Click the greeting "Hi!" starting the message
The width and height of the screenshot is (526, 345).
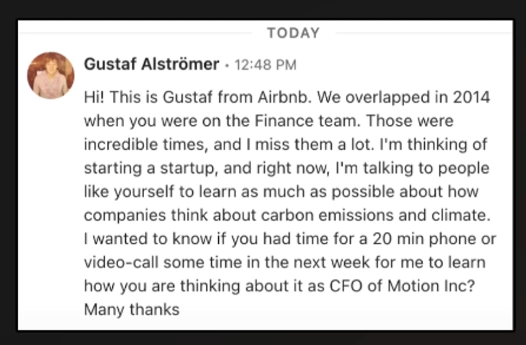pyautogui.click(x=94, y=97)
